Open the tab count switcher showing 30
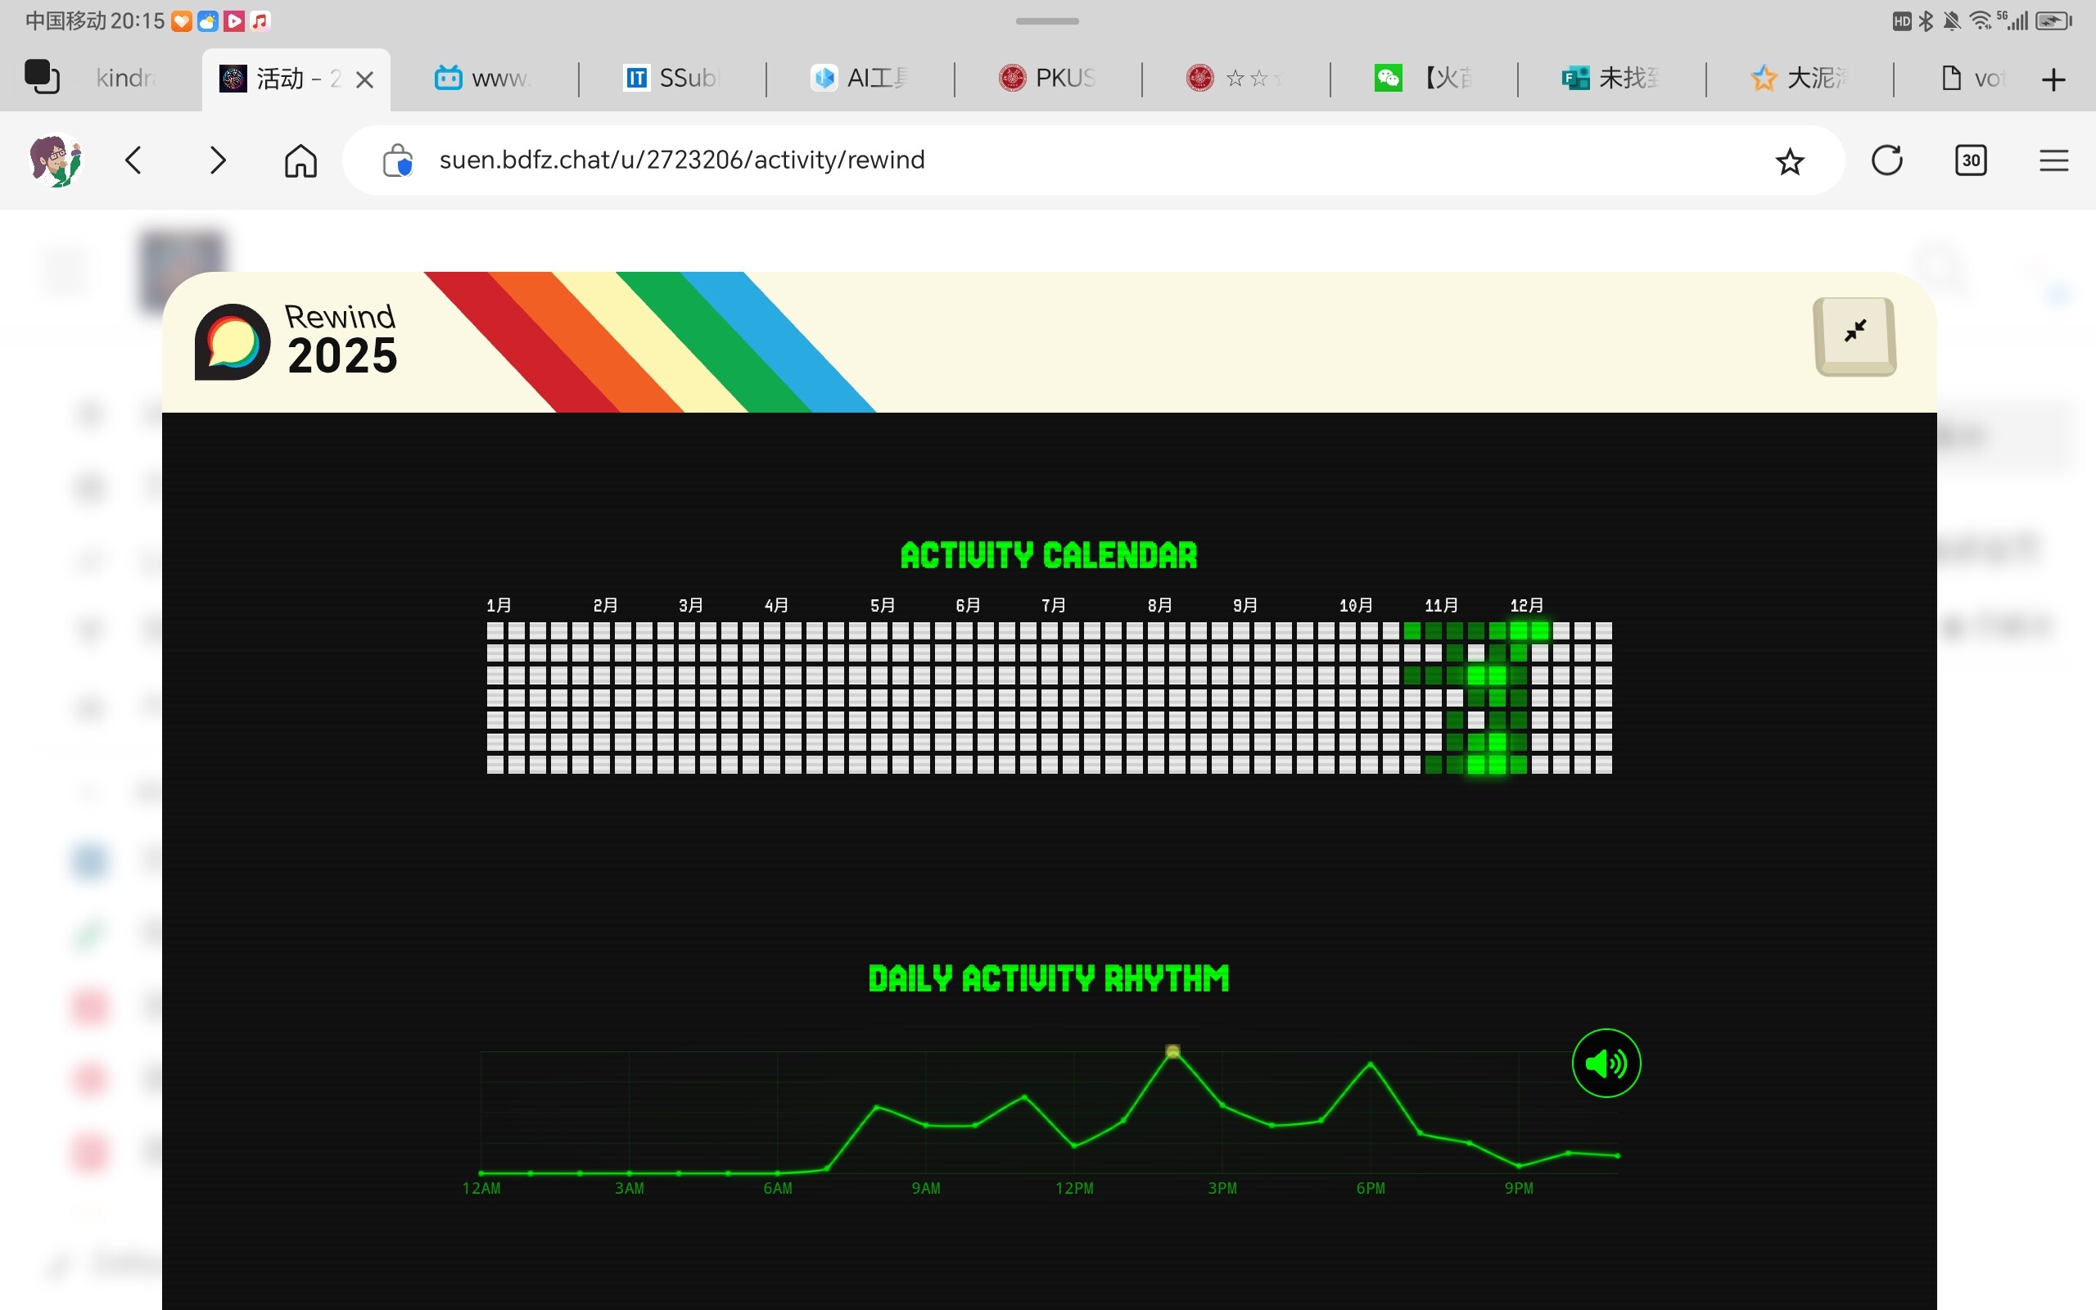This screenshot has width=2096, height=1310. pos(1971,160)
